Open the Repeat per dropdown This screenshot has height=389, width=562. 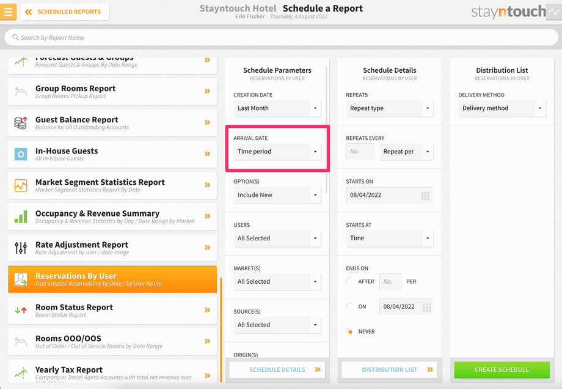(x=406, y=152)
